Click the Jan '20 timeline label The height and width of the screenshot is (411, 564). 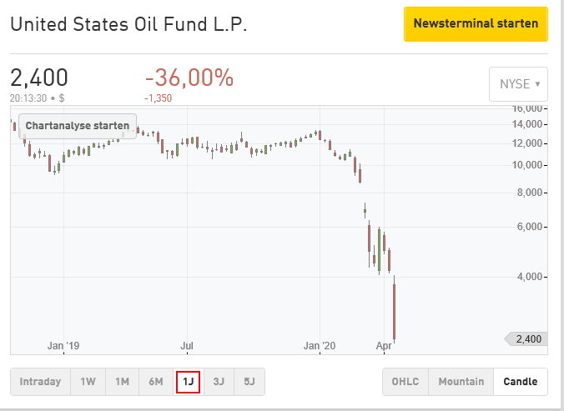coord(320,345)
